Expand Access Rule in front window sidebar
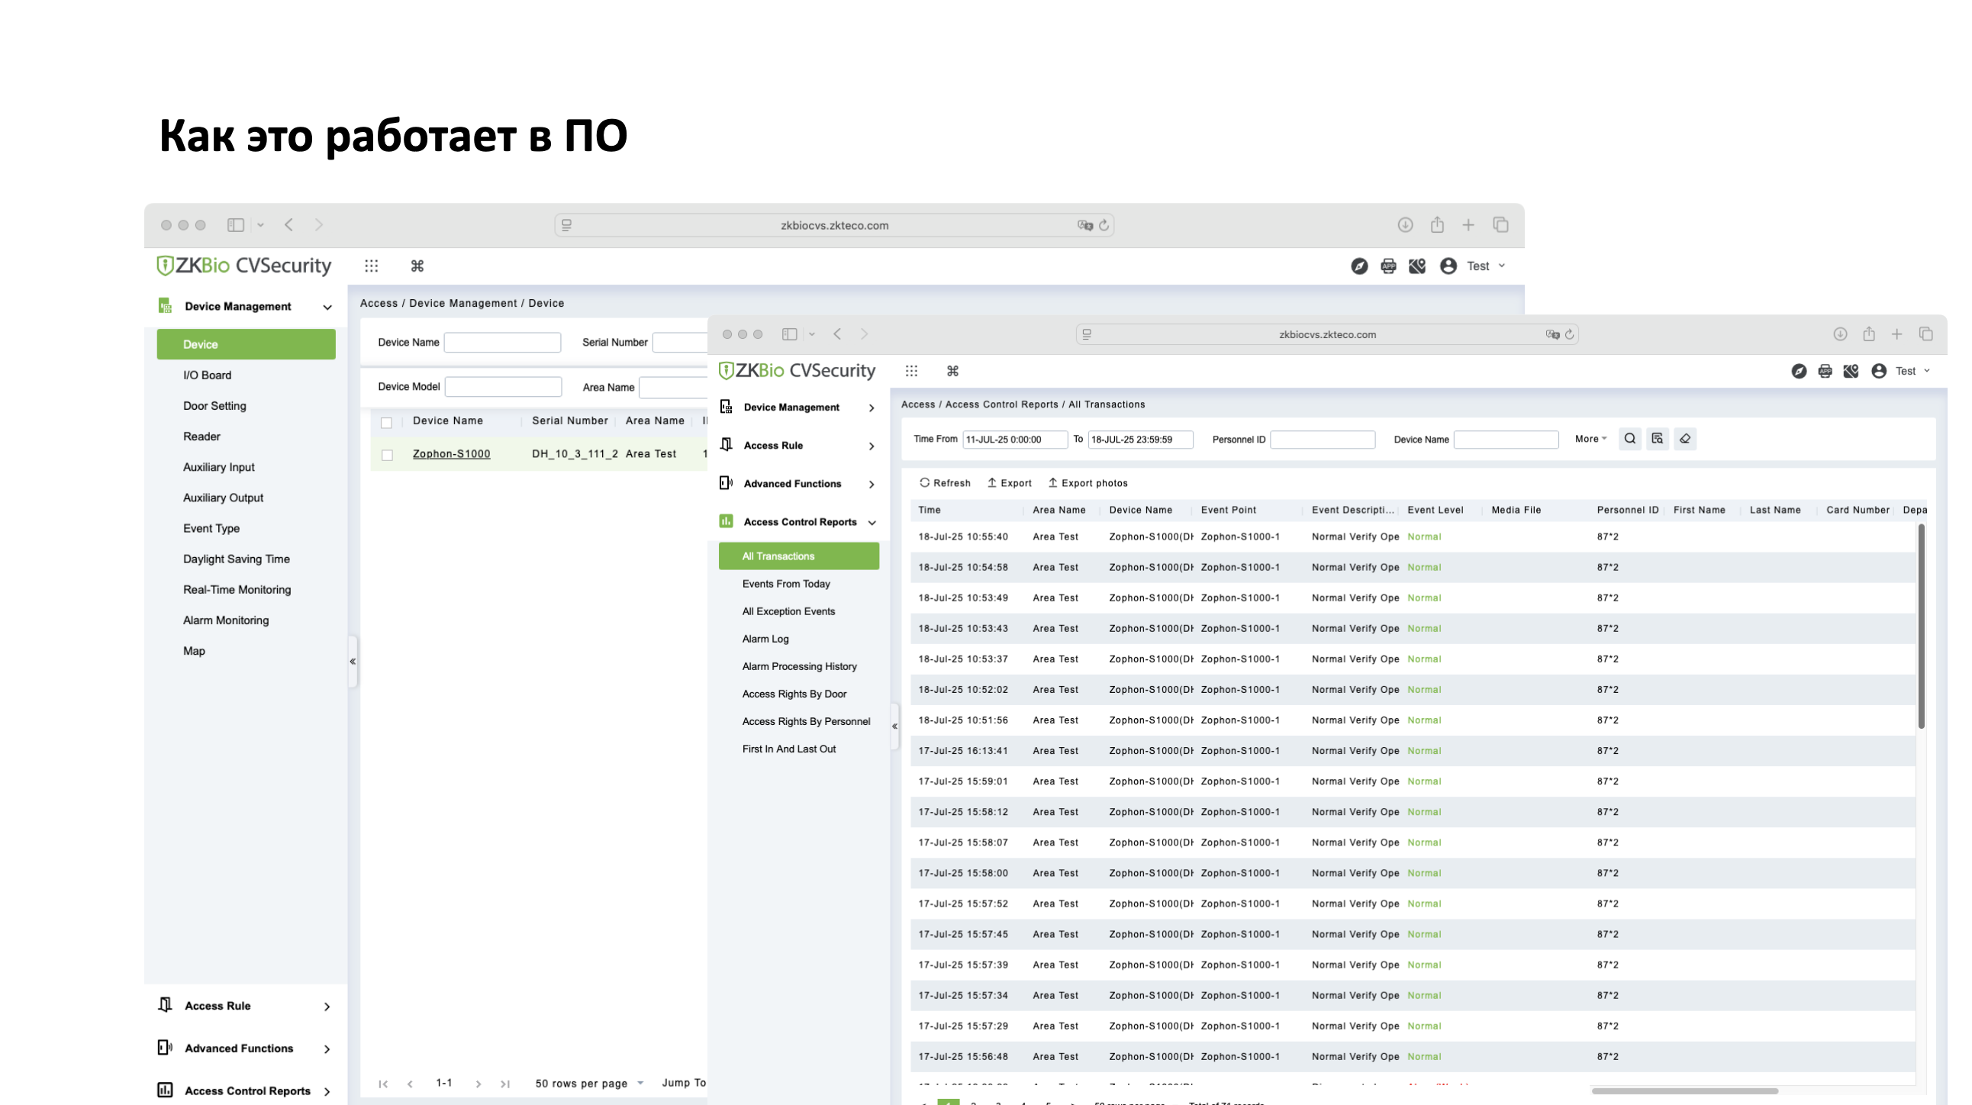Screen dimensions: 1972x1105 pos(872,446)
